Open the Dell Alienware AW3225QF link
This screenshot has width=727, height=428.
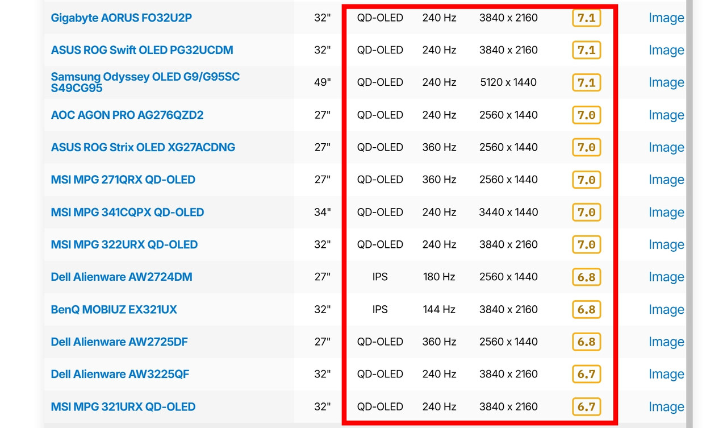(120, 374)
